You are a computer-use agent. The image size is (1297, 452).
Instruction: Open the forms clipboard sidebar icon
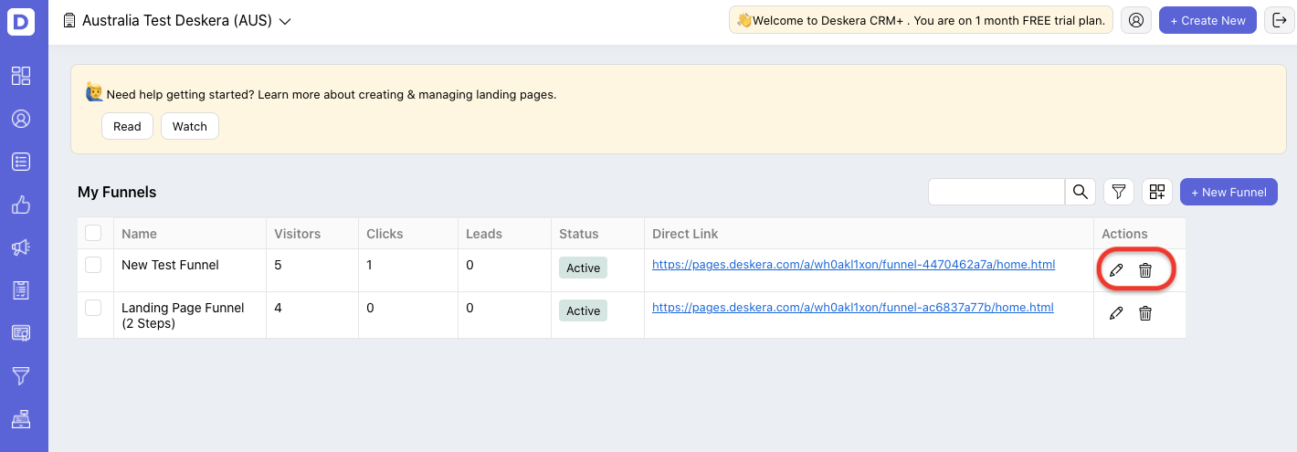point(21,290)
